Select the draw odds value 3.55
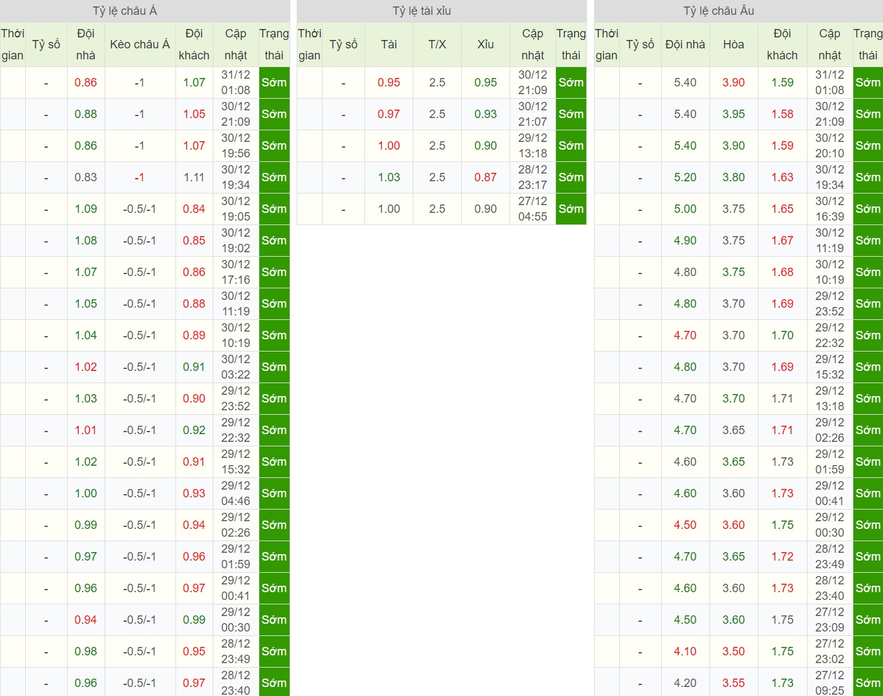The image size is (883, 696). point(733,683)
